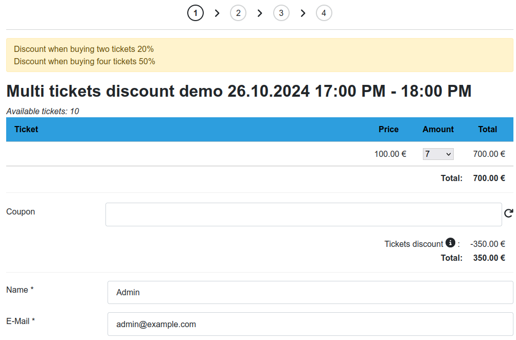Viewport: 516px width, 340px height.
Task: Click the Amount column header
Action: pos(438,130)
